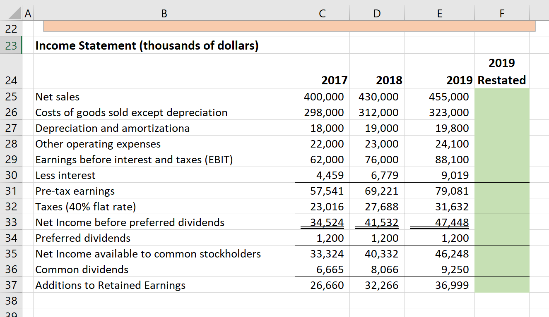Click Net Income before preferred dividends label
Screen dimensions: 549x317
pyautogui.click(x=130, y=222)
